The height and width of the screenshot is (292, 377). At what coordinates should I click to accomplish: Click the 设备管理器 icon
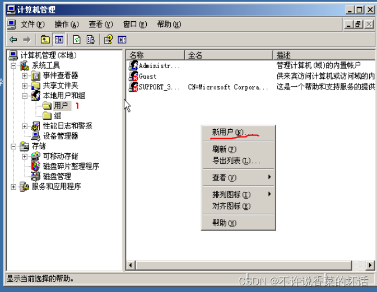[x=36, y=136]
